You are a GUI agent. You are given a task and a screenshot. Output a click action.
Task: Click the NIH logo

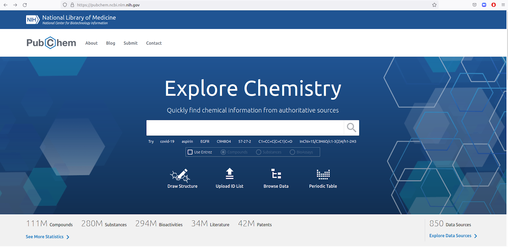coord(33,20)
